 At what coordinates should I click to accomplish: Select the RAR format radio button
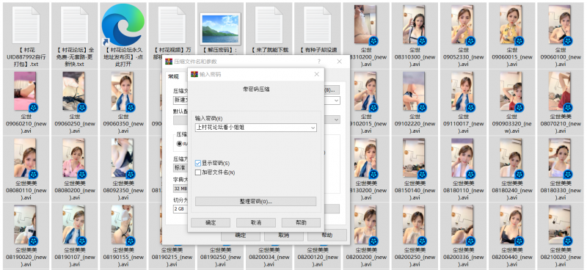(179, 143)
